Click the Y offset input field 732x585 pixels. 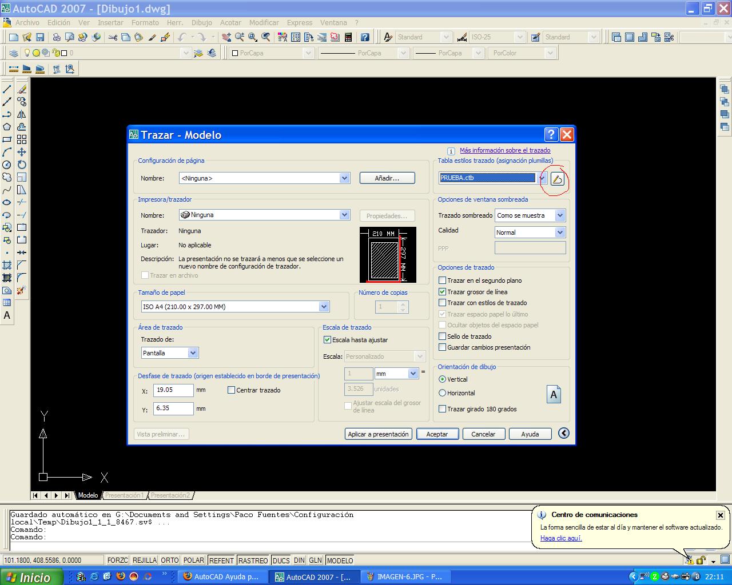[x=173, y=408]
